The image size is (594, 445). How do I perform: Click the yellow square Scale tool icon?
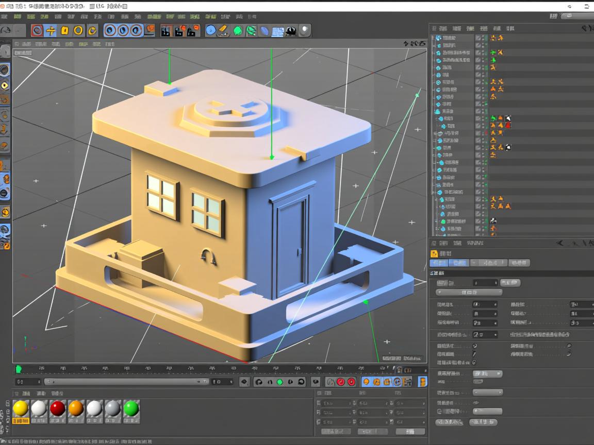64,30
